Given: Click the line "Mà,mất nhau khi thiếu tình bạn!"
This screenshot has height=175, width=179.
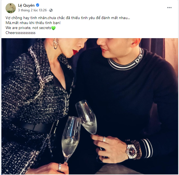Looking at the screenshot, I should (33, 23).
